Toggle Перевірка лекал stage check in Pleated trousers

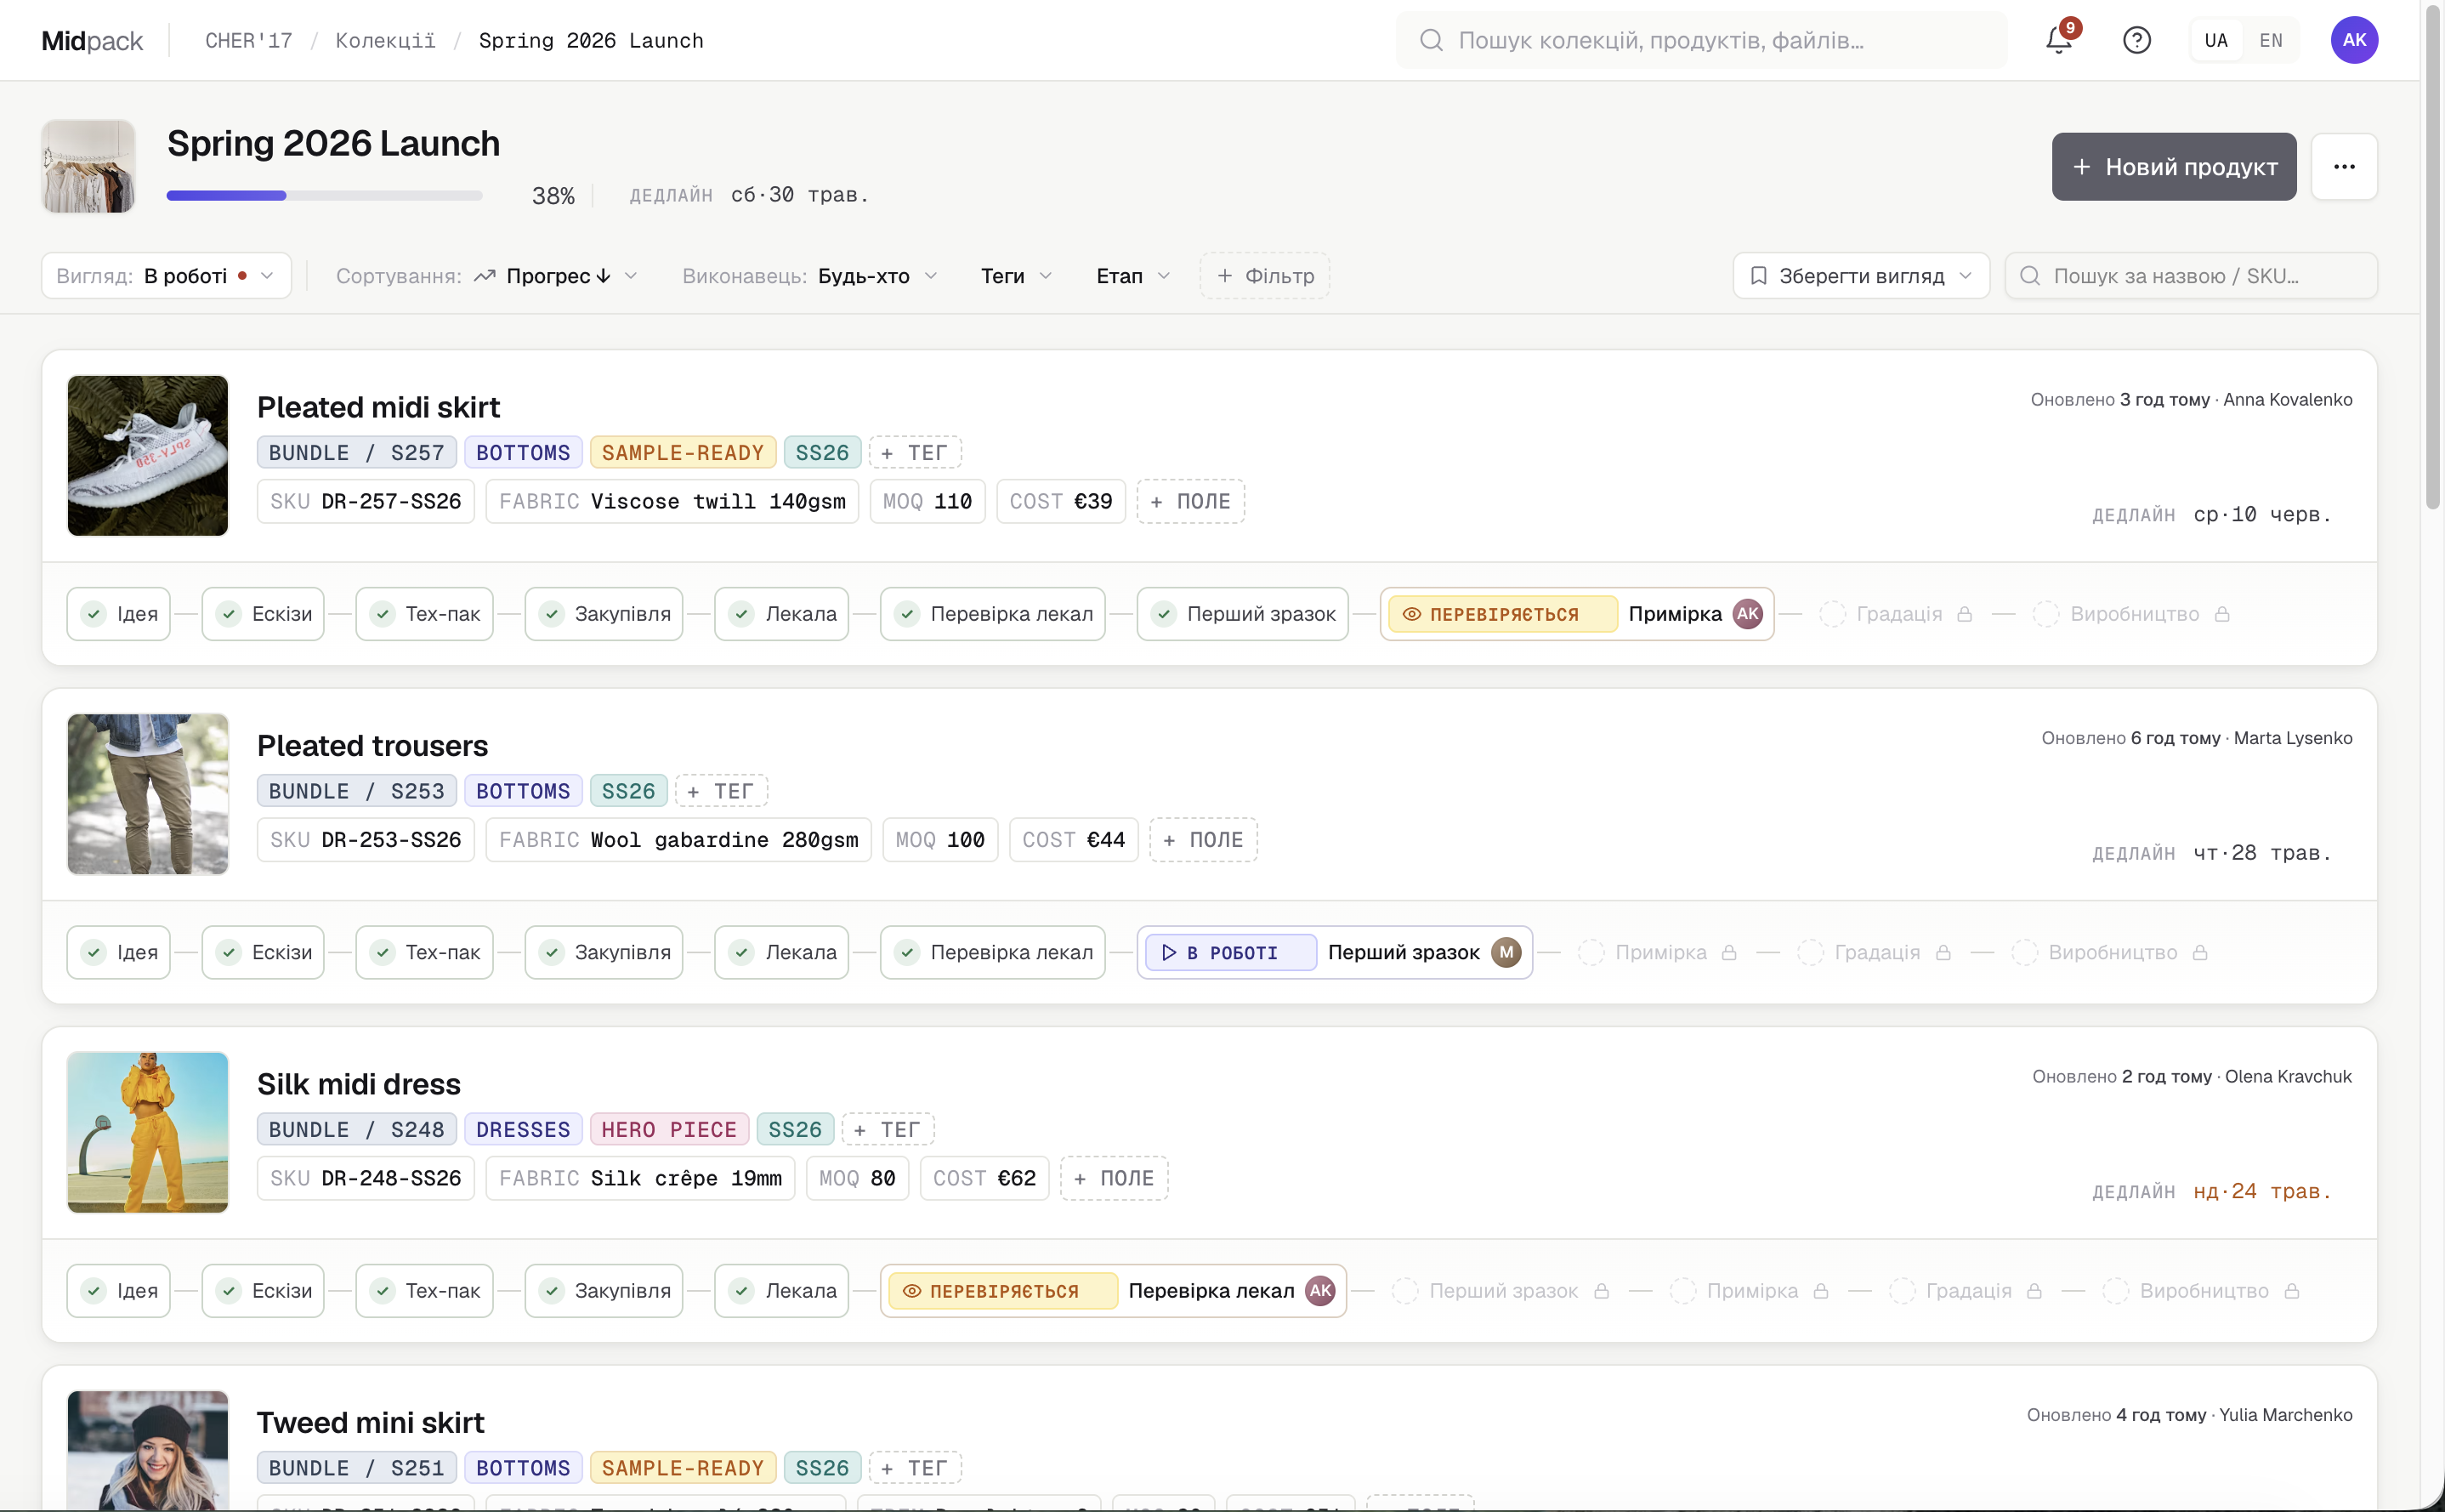tap(908, 952)
